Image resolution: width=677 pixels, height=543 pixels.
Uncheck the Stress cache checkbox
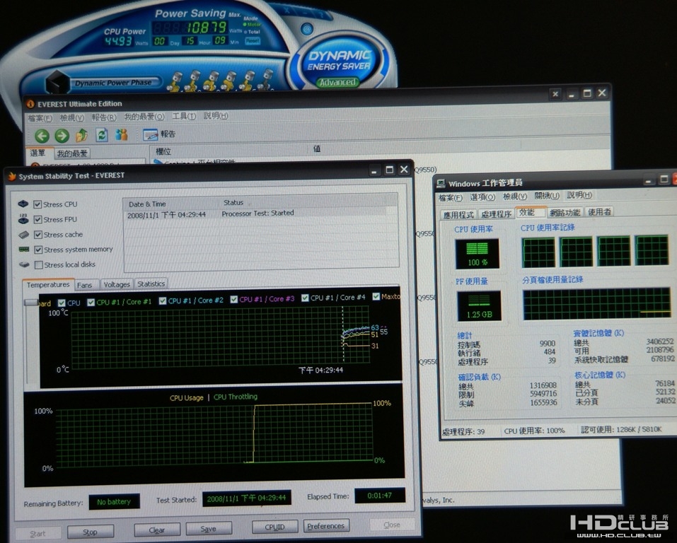tap(38, 234)
